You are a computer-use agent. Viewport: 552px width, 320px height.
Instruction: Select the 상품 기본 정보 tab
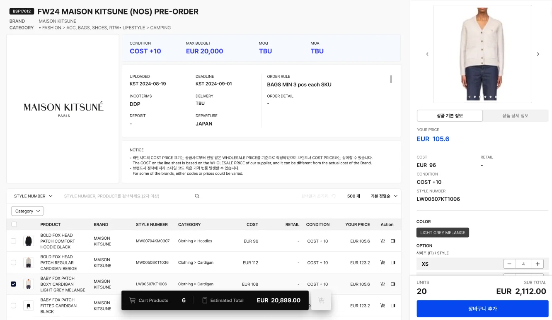click(x=450, y=116)
